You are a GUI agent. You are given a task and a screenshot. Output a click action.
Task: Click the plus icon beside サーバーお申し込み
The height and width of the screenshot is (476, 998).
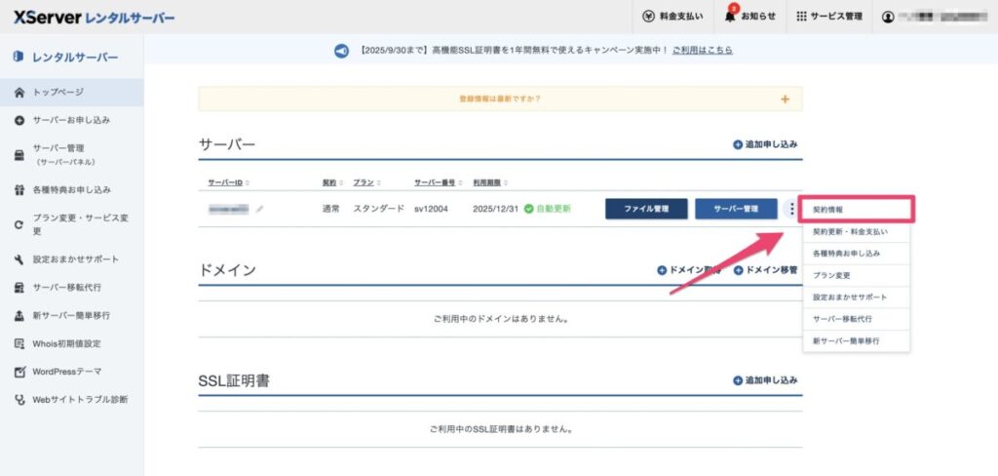[x=19, y=120]
